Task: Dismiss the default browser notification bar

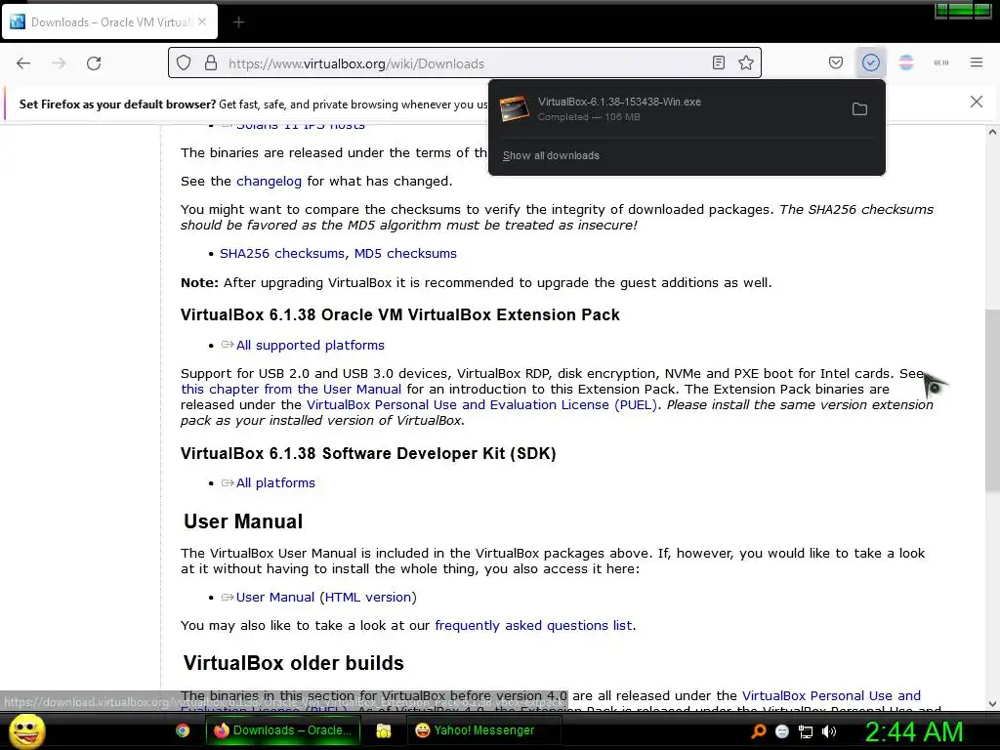Action: tap(976, 102)
